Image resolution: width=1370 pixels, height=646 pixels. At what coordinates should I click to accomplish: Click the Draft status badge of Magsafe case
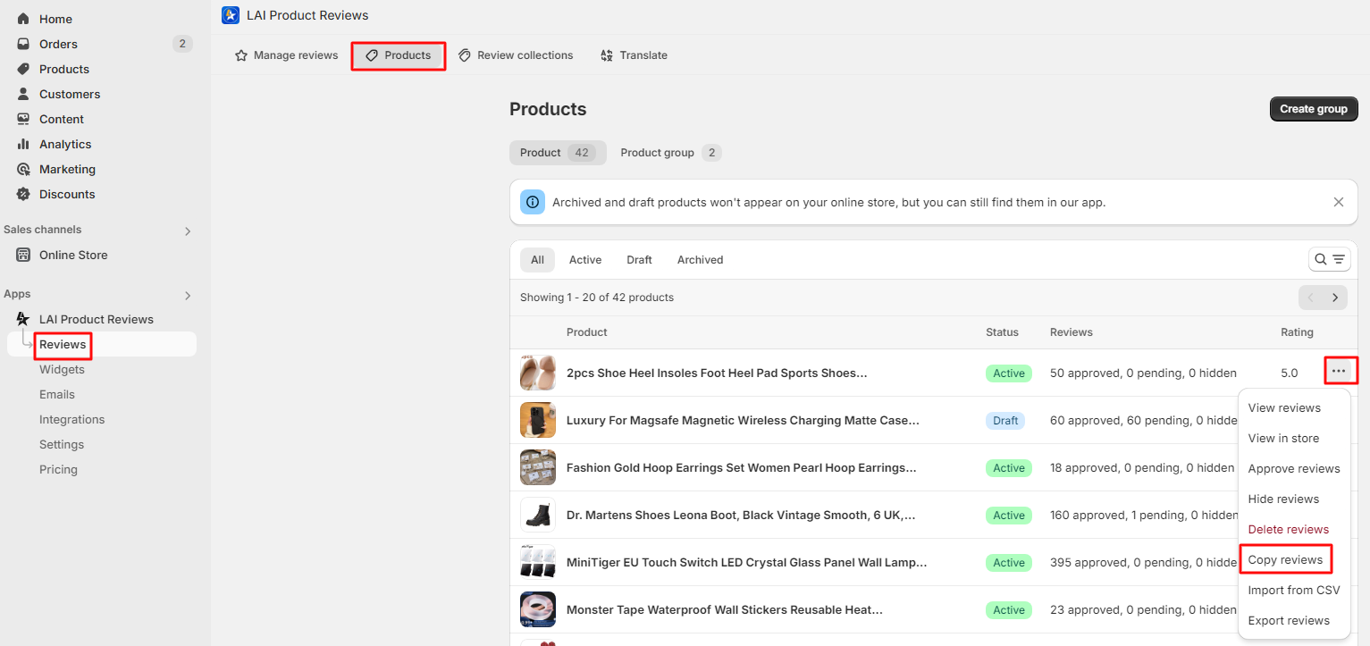pyautogui.click(x=1005, y=420)
